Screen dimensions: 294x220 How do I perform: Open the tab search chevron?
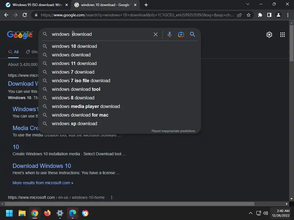pyautogui.click(x=248, y=4)
